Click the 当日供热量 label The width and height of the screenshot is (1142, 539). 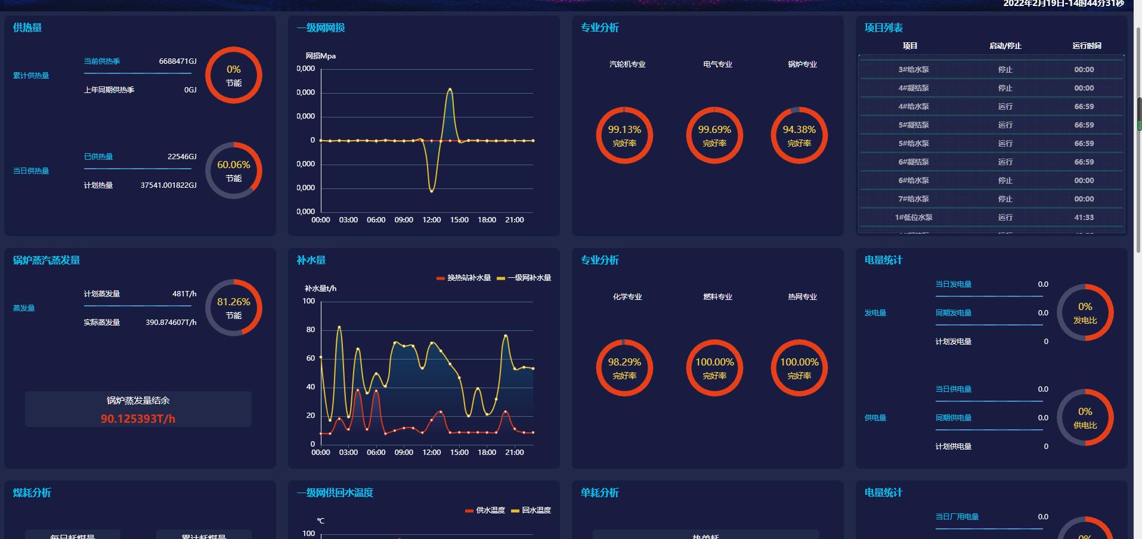(31, 171)
